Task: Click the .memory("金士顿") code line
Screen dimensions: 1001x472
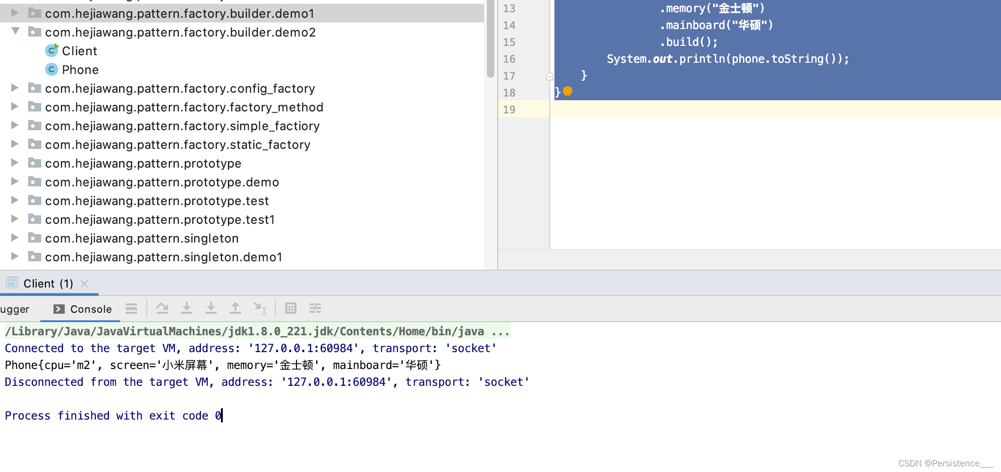Action: point(712,8)
